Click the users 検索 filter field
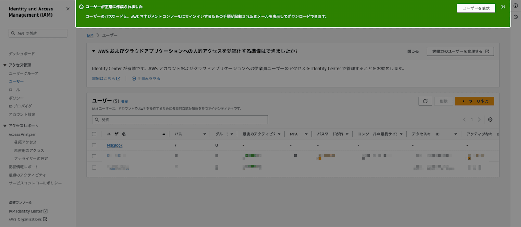This screenshot has width=521, height=227. (180, 120)
